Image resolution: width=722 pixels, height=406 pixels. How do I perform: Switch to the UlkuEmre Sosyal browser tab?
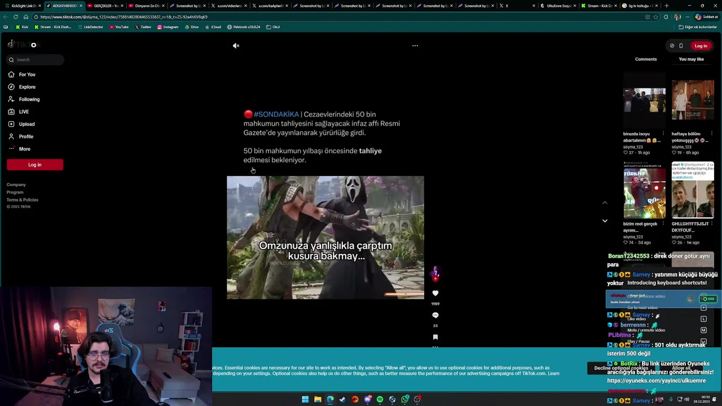click(x=558, y=6)
